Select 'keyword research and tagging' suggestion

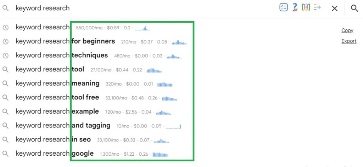click(63, 126)
